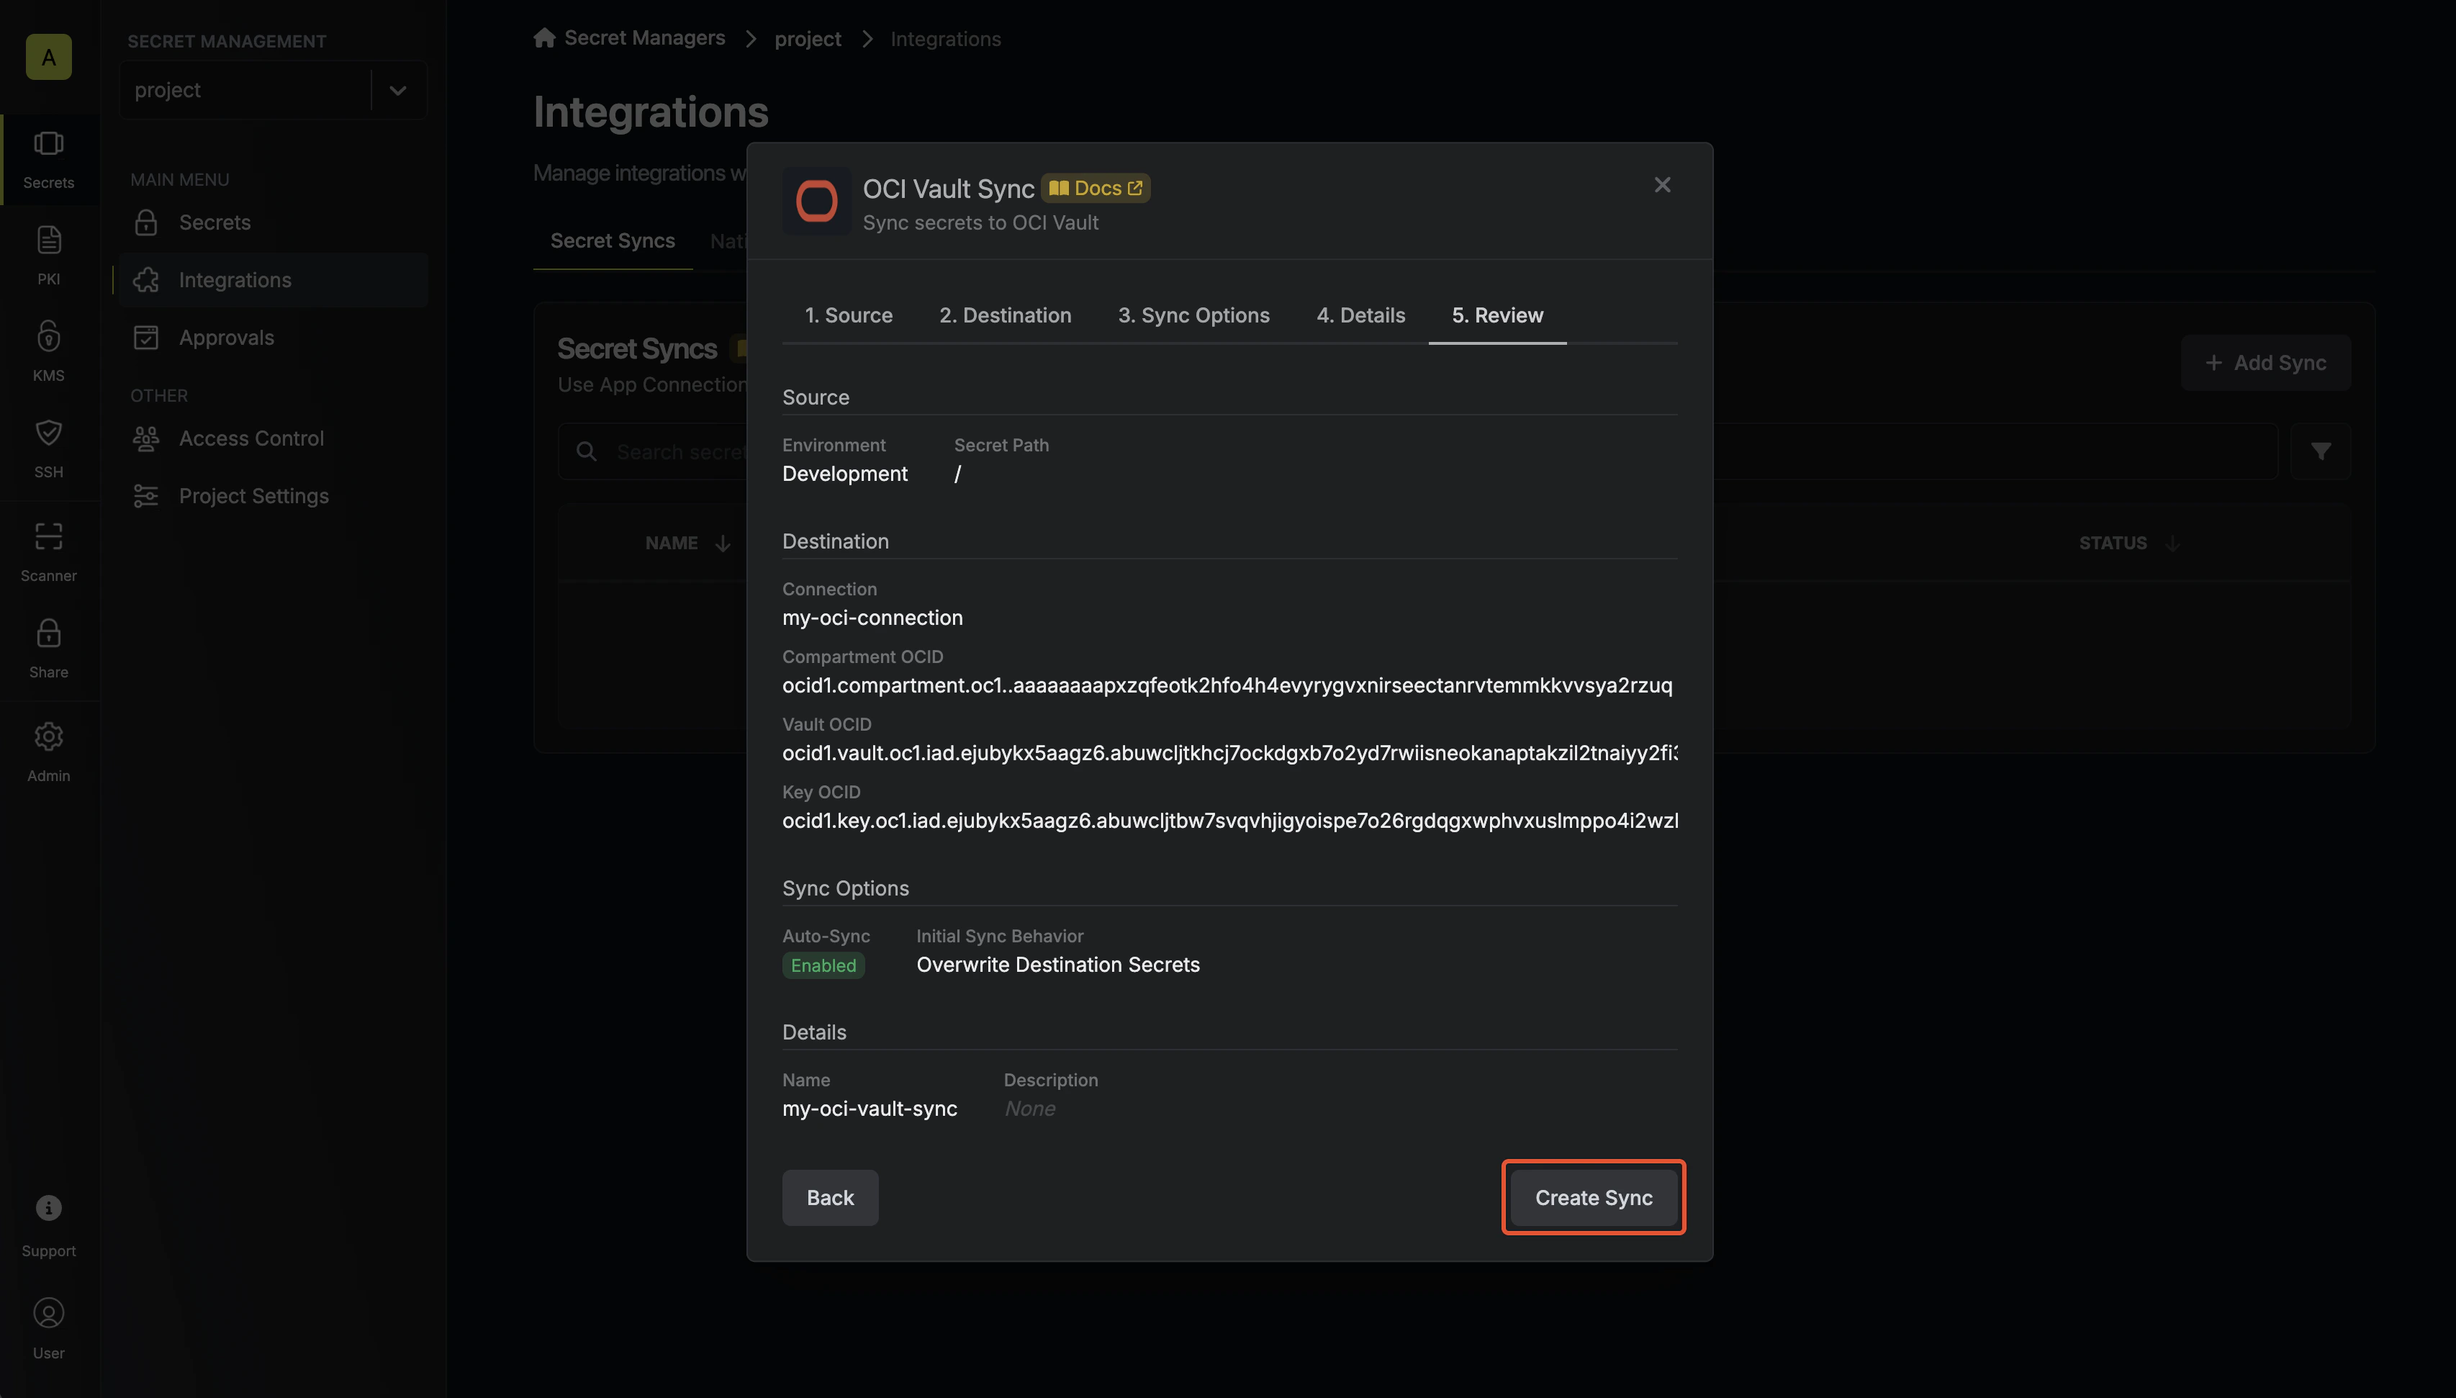Select the 5. Review step tab

click(1497, 316)
